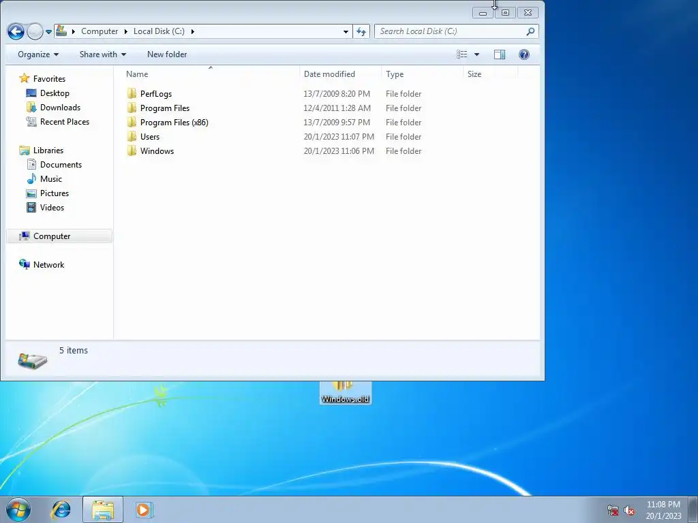The width and height of the screenshot is (698, 523).
Task: Click the Show desktop button
Action: 693,509
